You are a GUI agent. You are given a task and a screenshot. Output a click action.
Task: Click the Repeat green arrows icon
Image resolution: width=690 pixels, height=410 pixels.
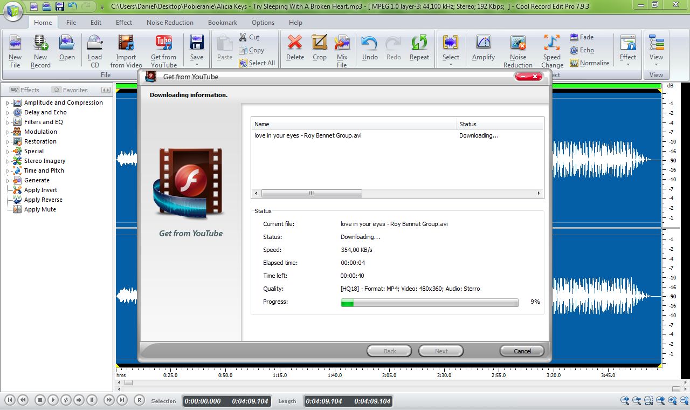(x=419, y=43)
